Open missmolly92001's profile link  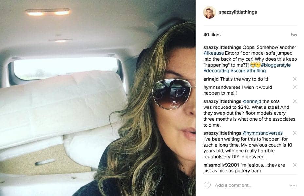(221, 165)
